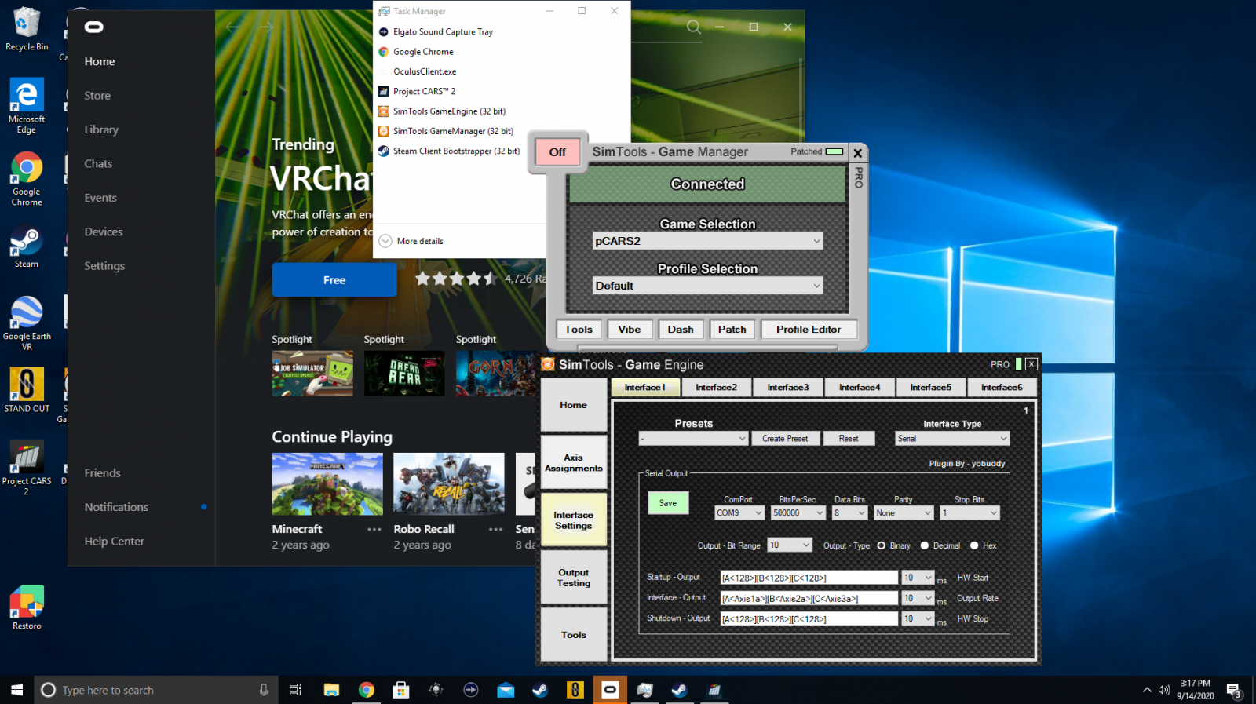Open the BitsPerSec 500000 dropdown
This screenshot has width=1256, height=704.
click(x=798, y=513)
